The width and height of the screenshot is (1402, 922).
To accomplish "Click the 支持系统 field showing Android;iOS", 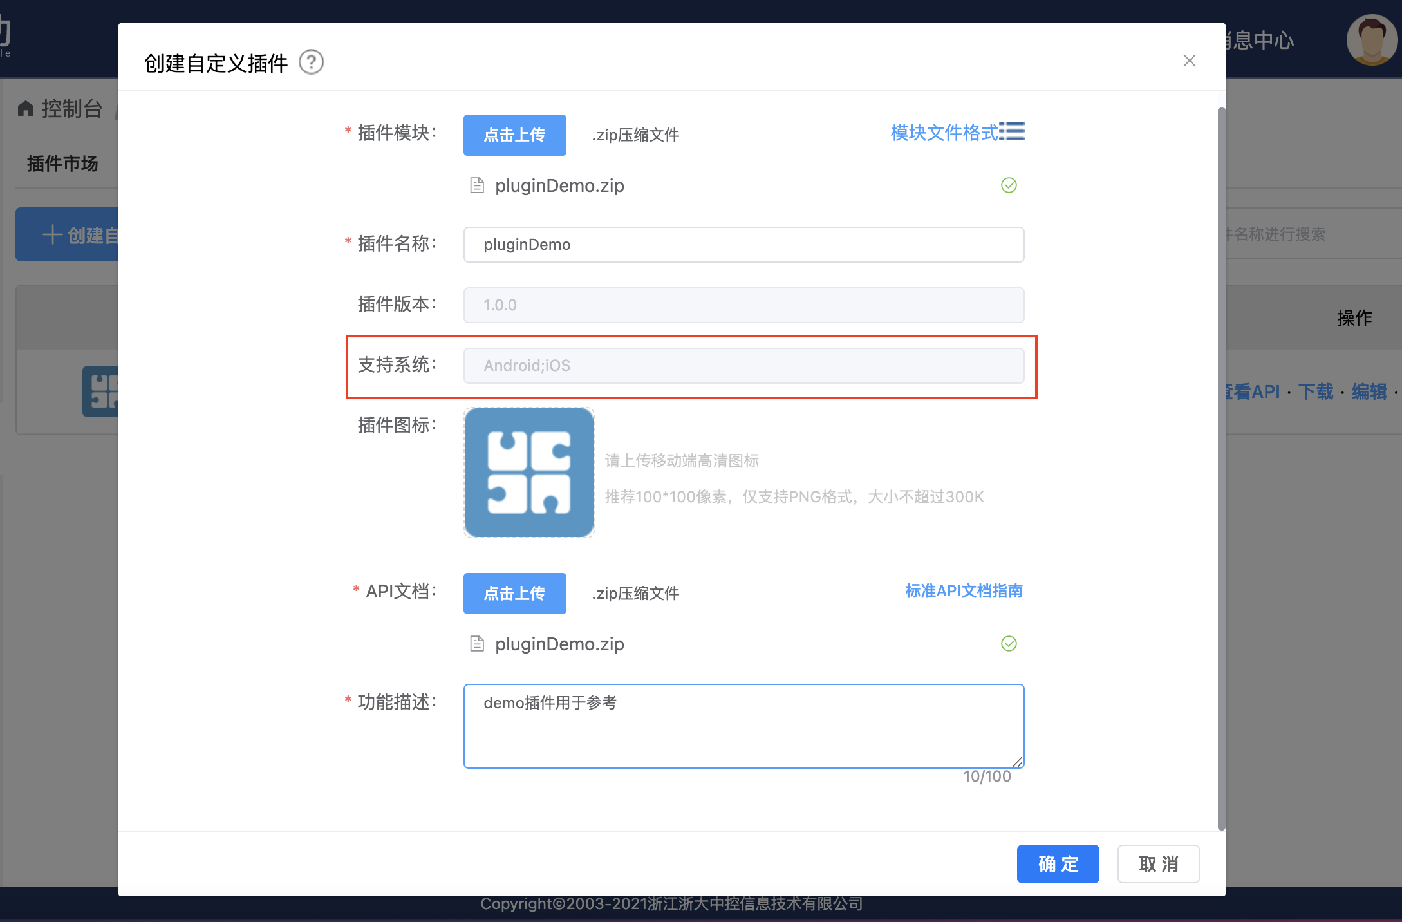I will click(x=743, y=366).
